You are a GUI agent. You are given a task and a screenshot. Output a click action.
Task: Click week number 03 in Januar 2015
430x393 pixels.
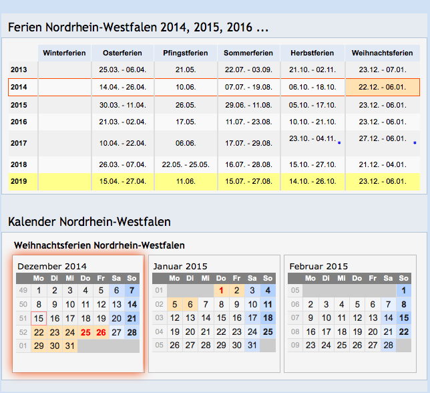pyautogui.click(x=159, y=317)
